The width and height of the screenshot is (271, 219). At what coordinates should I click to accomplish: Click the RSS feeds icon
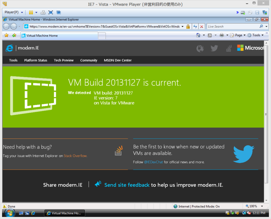[210, 36]
